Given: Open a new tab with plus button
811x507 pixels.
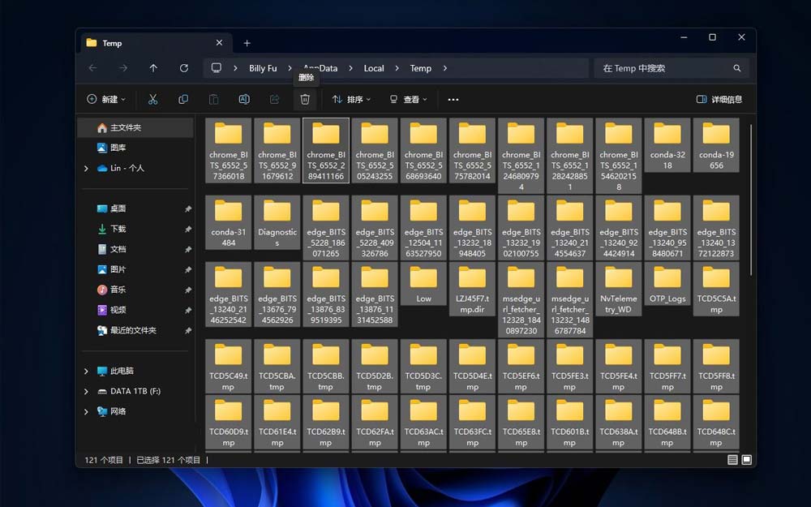Looking at the screenshot, I should pyautogui.click(x=247, y=43).
